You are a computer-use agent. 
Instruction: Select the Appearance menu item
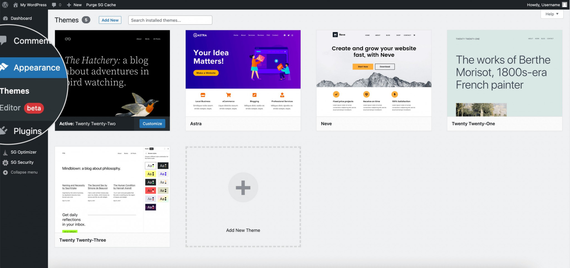tap(37, 68)
